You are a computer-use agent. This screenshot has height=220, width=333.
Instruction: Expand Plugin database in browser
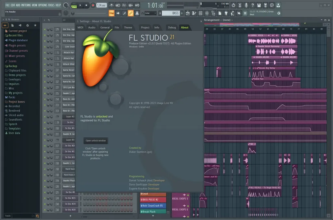pos(16,40)
